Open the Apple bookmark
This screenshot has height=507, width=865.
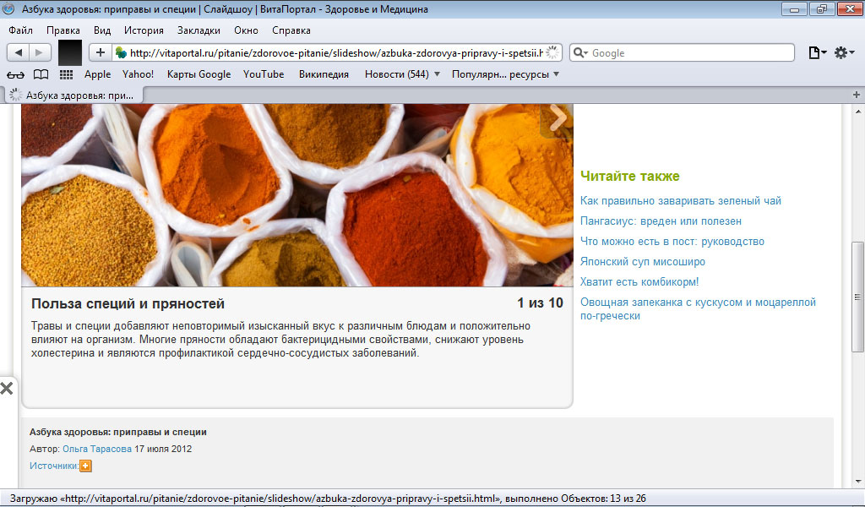[x=98, y=74]
